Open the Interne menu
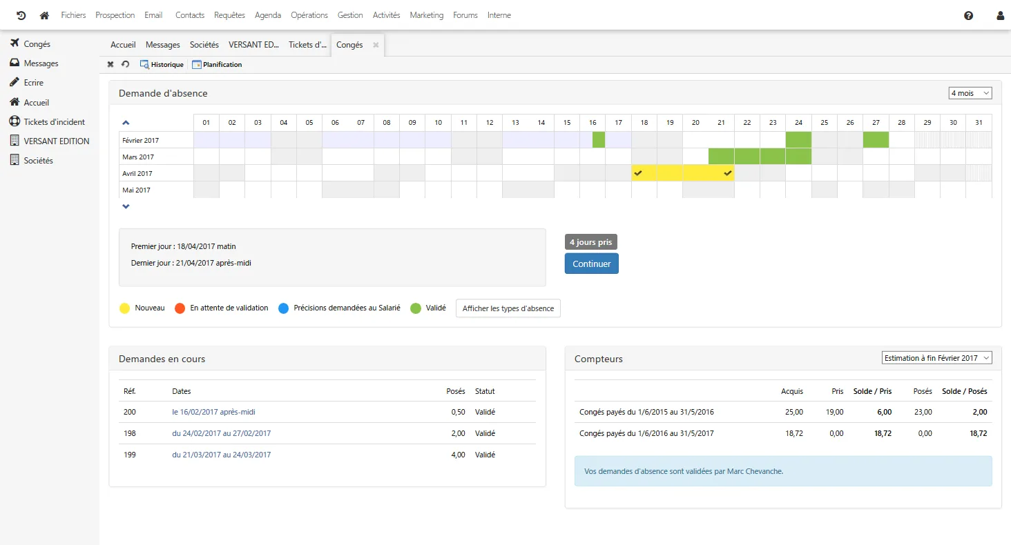This screenshot has height=545, width=1011. pyautogui.click(x=499, y=15)
